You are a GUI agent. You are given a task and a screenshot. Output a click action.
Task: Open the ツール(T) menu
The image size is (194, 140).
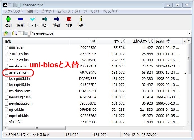click(91, 11)
